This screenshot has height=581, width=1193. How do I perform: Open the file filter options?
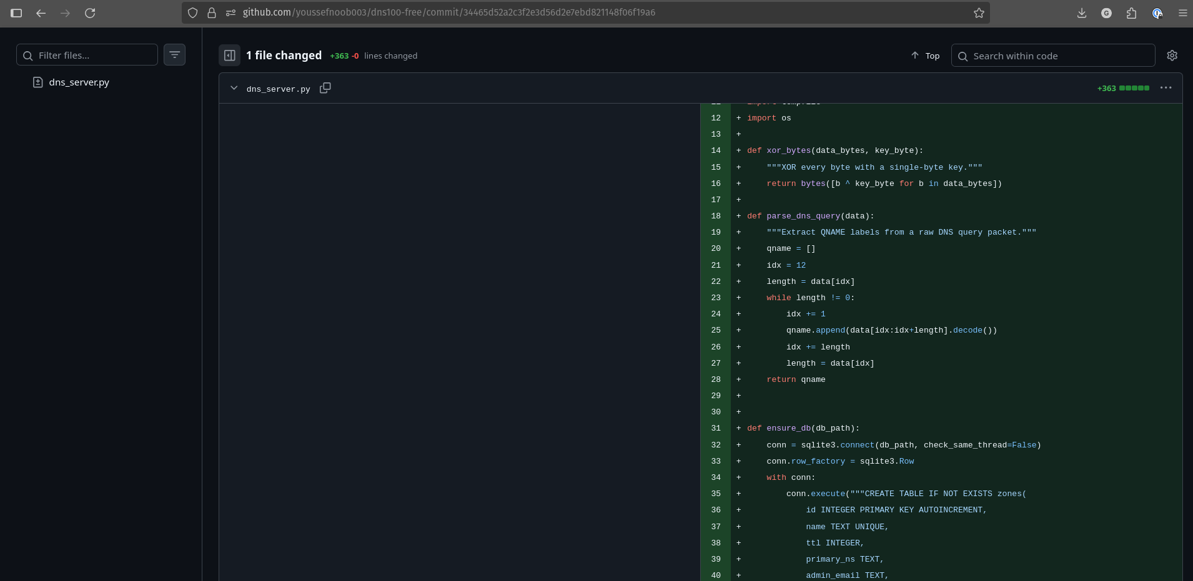pyautogui.click(x=174, y=55)
